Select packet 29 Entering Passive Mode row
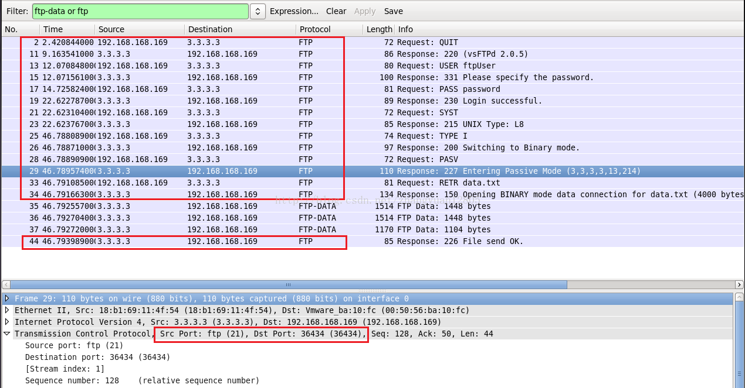This screenshot has width=745, height=388. (x=372, y=171)
